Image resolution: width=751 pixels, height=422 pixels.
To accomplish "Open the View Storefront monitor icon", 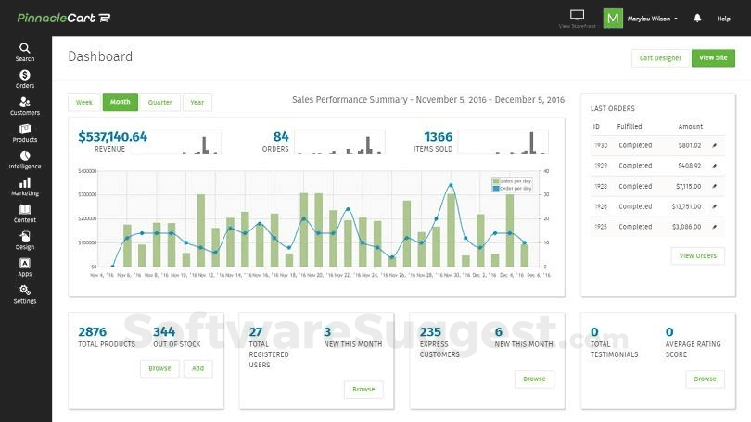I will [x=577, y=15].
